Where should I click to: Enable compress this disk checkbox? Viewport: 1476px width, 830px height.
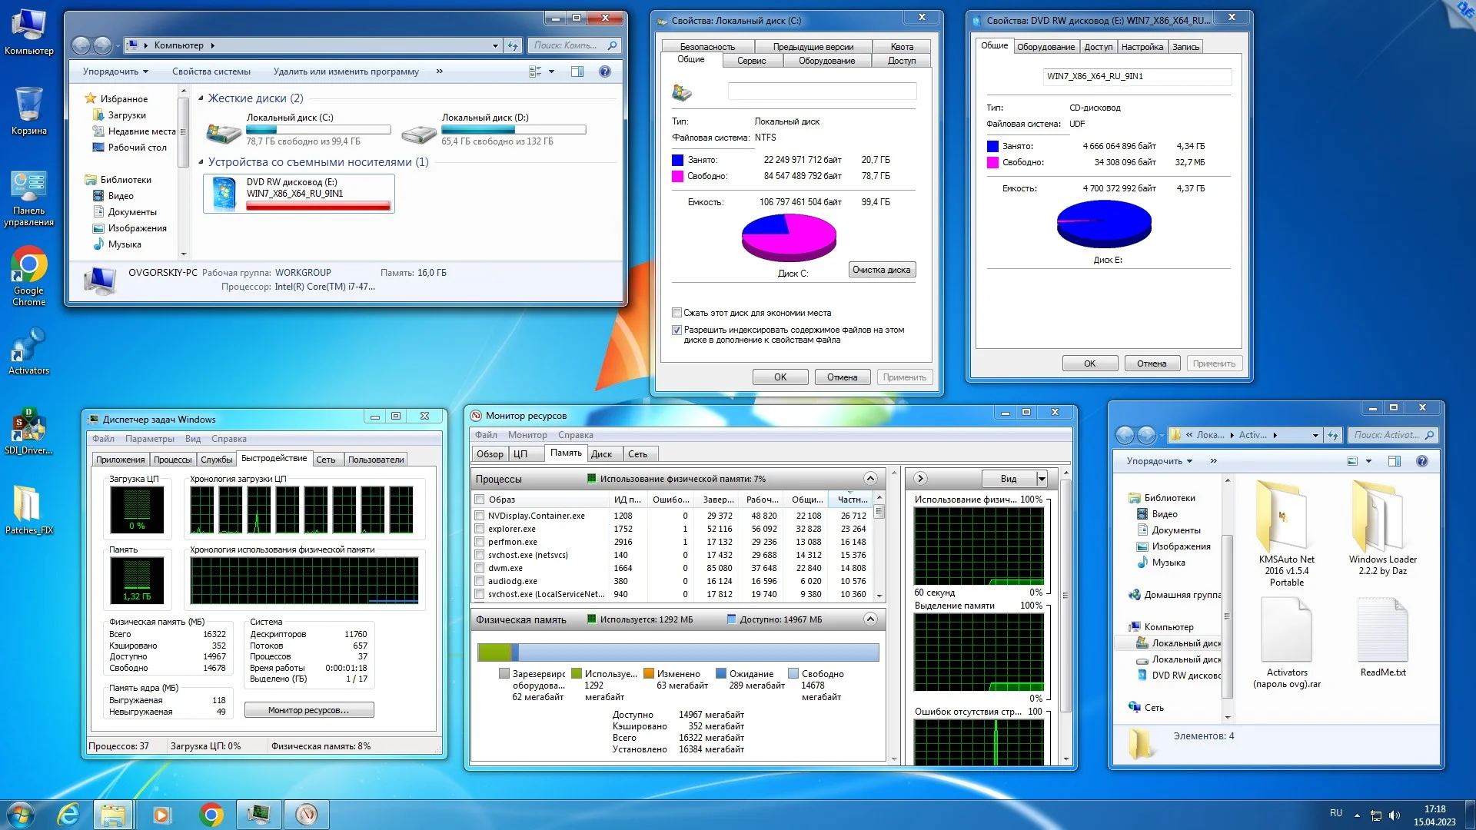pyautogui.click(x=676, y=313)
